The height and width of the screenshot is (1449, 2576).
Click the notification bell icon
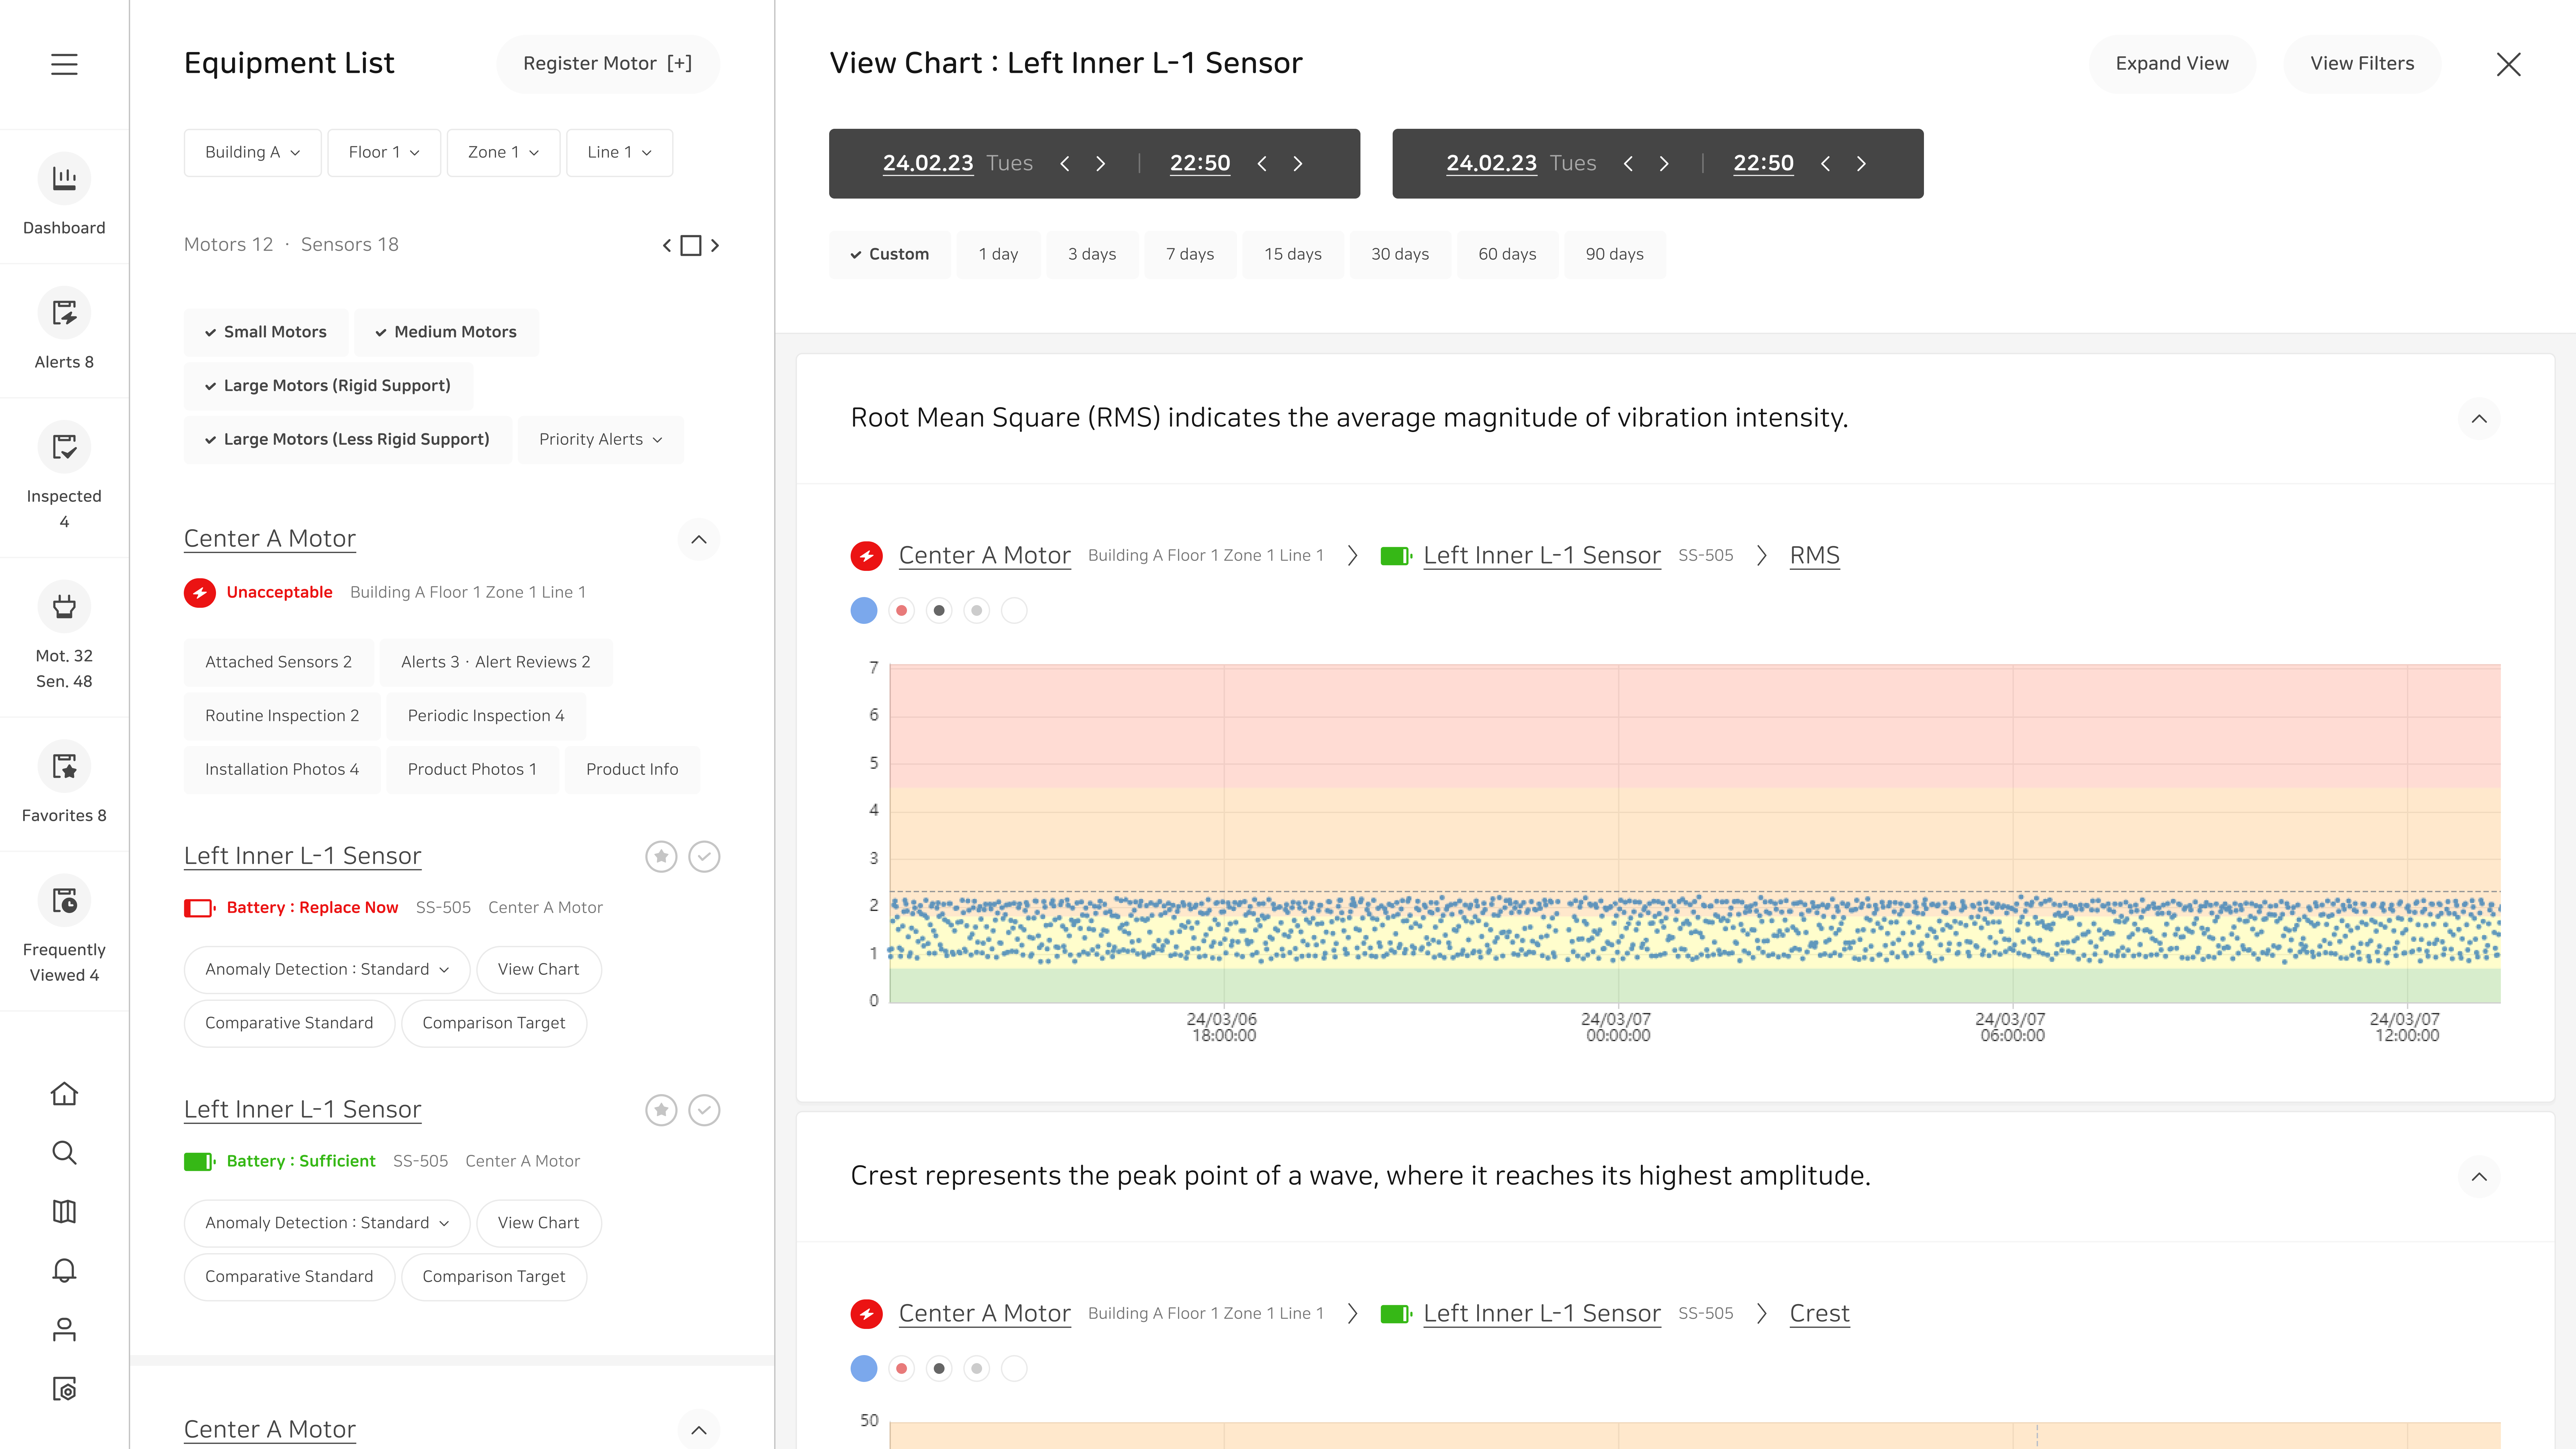[x=64, y=1270]
